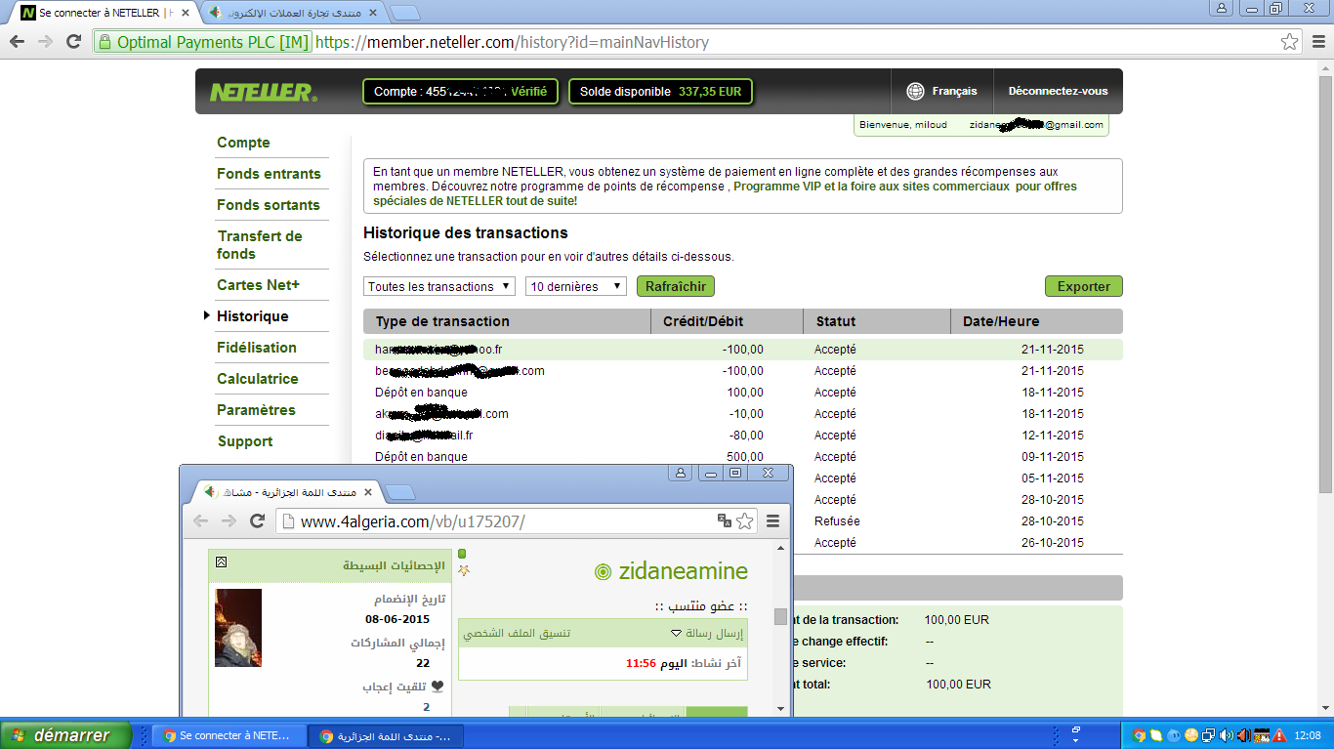Open Calculatrice in sidebar
1334x749 pixels.
pos(258,379)
